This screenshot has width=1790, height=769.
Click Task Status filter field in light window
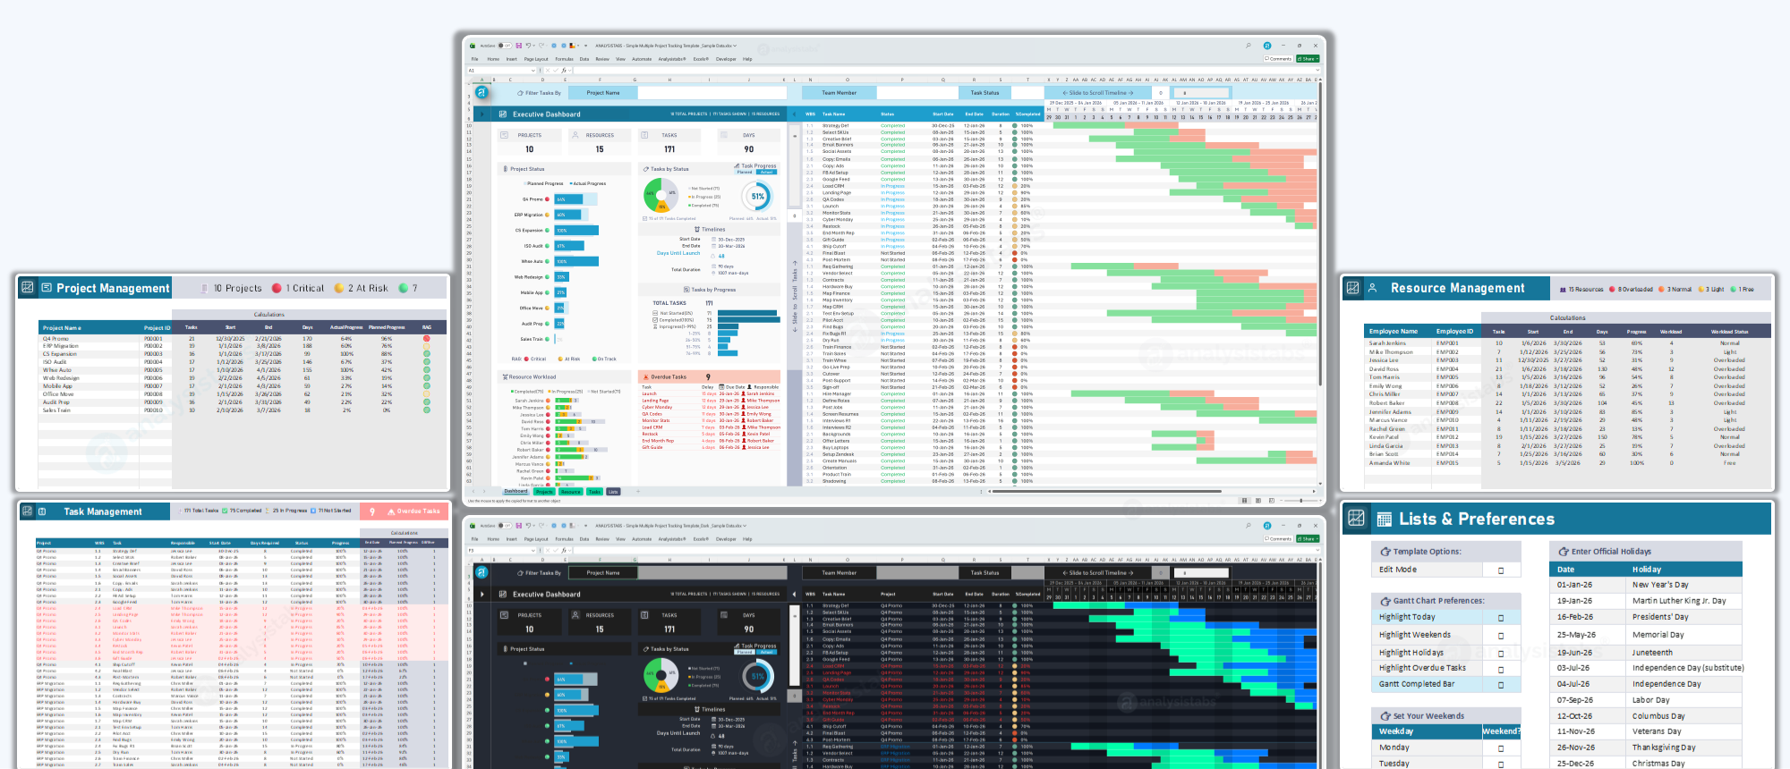[1027, 93]
